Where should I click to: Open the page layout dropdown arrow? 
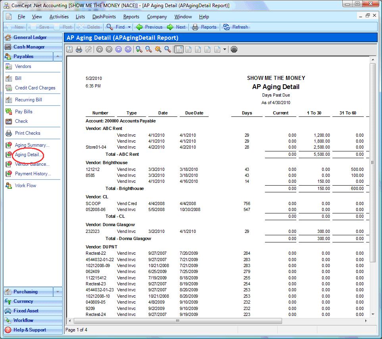point(225,50)
